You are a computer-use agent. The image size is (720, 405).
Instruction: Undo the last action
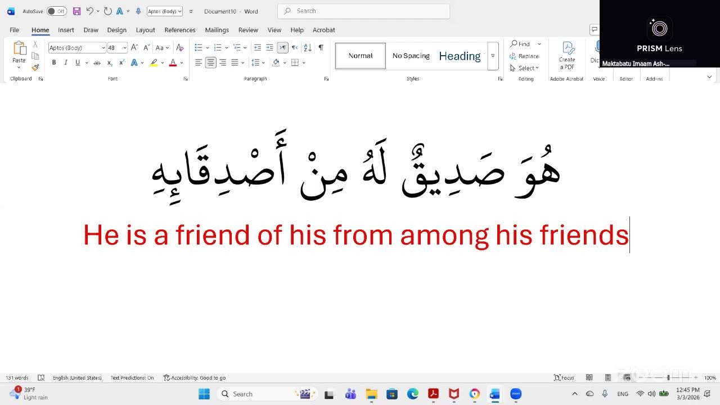click(x=89, y=11)
